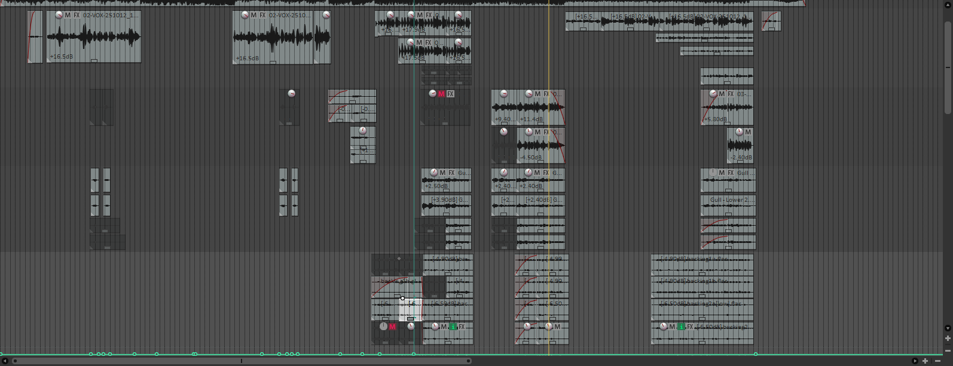
Task: Unmute the bottom-track item with red M
Action: point(392,327)
